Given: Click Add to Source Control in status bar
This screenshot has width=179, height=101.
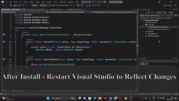Looking at the screenshot, I should [x=146, y=94].
